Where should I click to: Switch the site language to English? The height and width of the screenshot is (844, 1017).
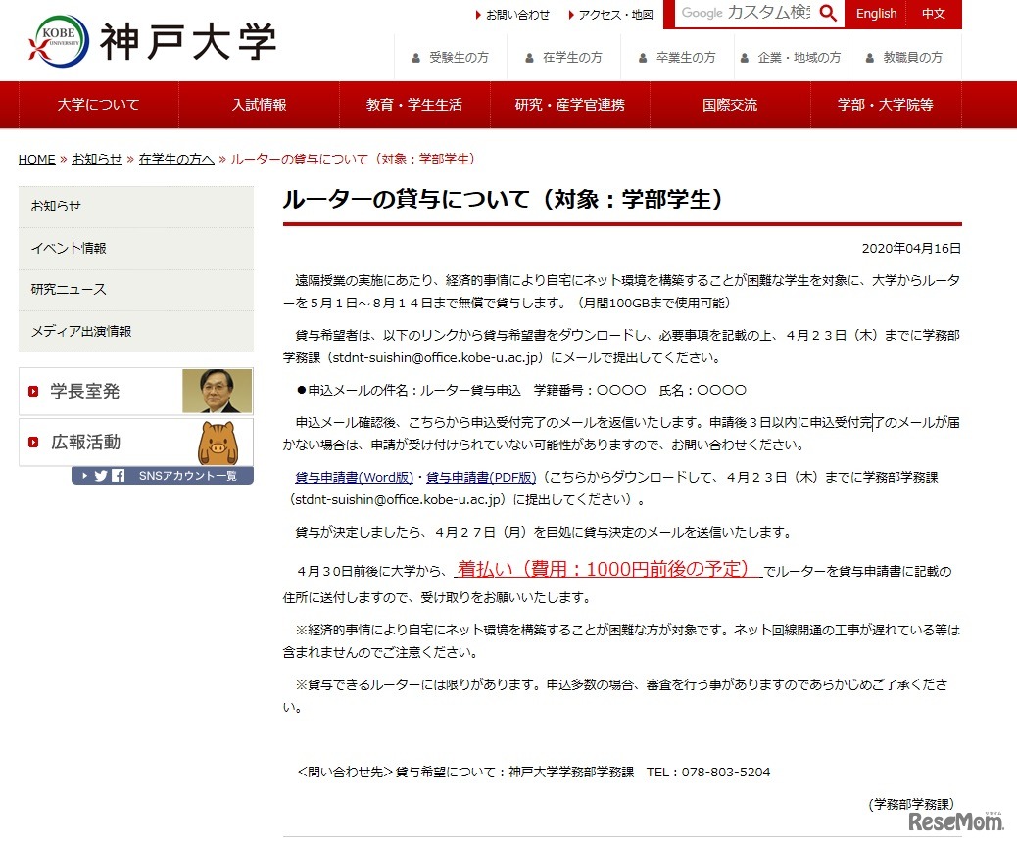(x=876, y=14)
